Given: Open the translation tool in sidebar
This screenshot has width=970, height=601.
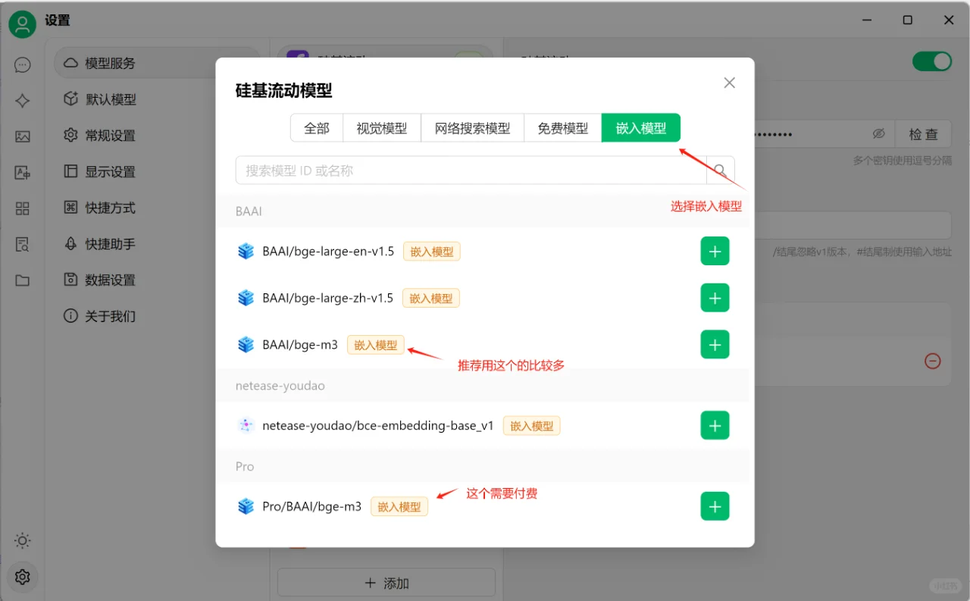Looking at the screenshot, I should pyautogui.click(x=22, y=173).
